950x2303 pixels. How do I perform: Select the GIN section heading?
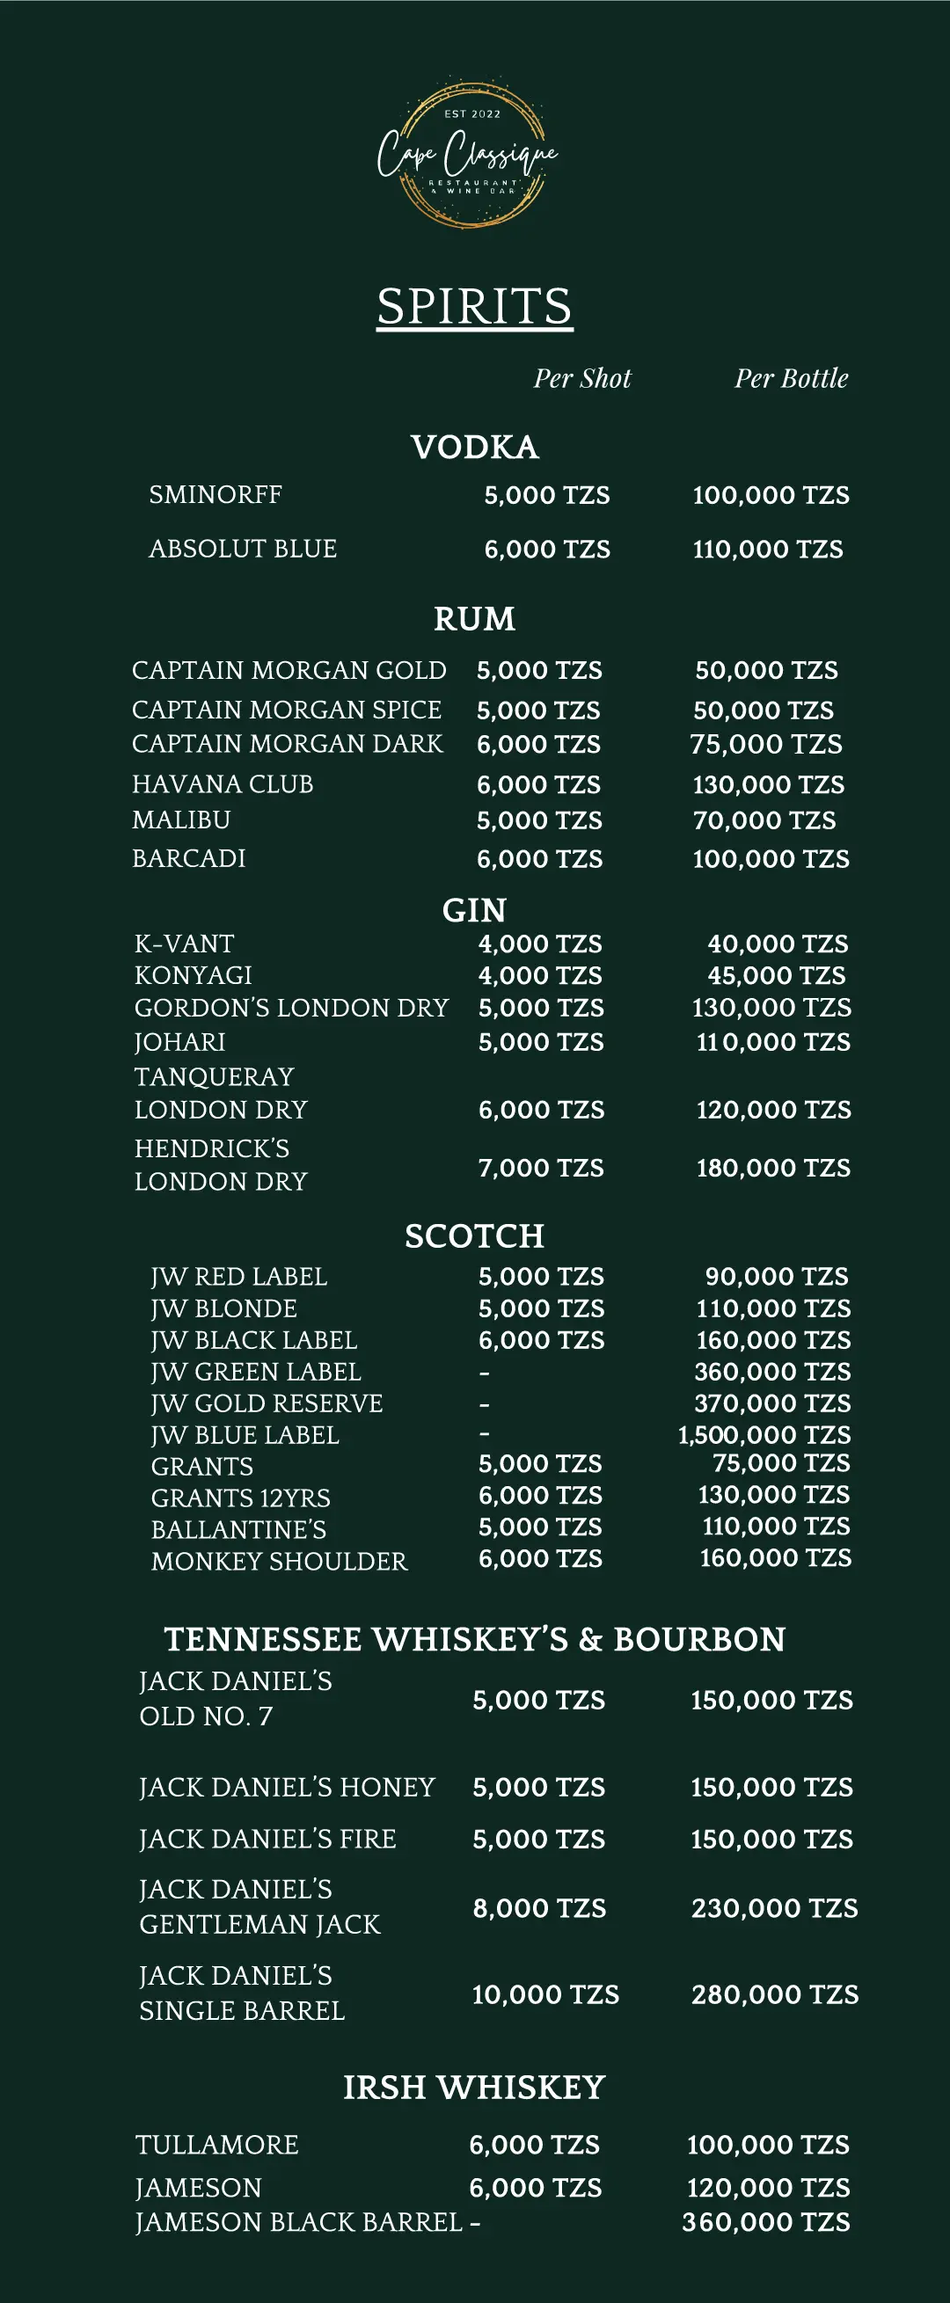tap(474, 910)
